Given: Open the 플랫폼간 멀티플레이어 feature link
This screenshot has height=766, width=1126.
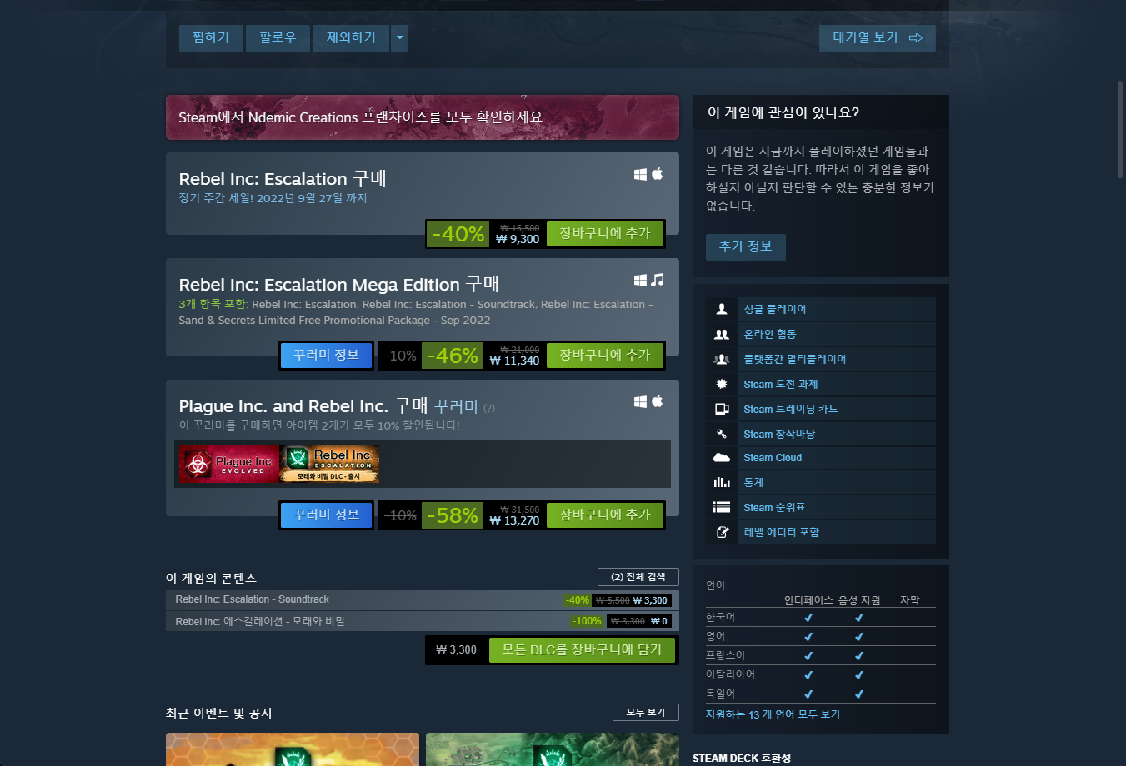Looking at the screenshot, I should [795, 359].
